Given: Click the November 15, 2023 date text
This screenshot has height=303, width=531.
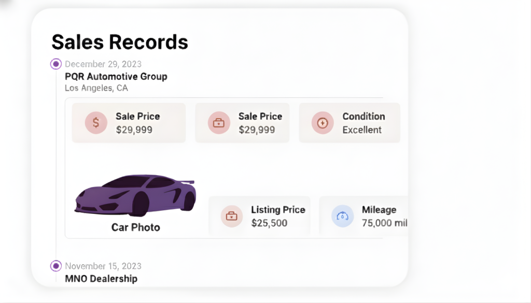Looking at the screenshot, I should [x=103, y=266].
